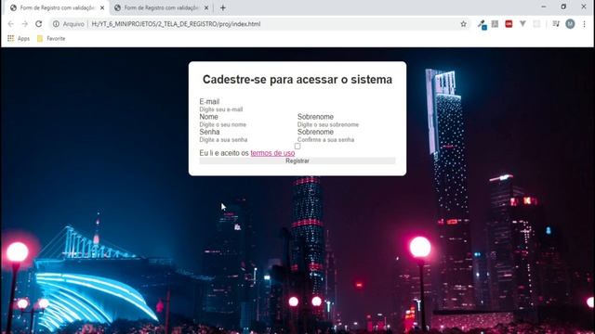Open the gray grid extension icon
Image resolution: width=595 pixels, height=334 pixels.
point(495,24)
